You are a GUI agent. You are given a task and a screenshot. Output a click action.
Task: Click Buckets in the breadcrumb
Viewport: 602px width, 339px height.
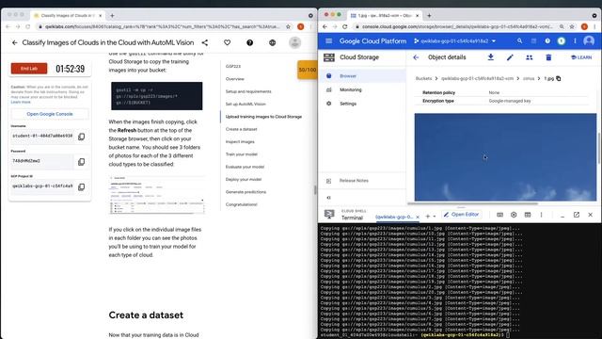424,78
